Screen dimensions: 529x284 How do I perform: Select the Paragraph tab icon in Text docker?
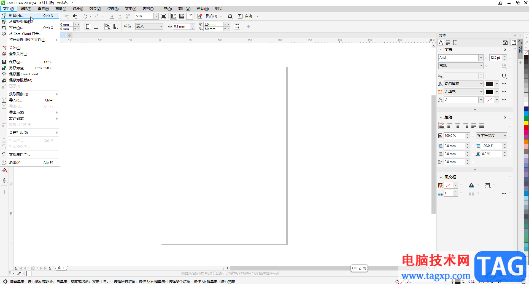point(448,42)
